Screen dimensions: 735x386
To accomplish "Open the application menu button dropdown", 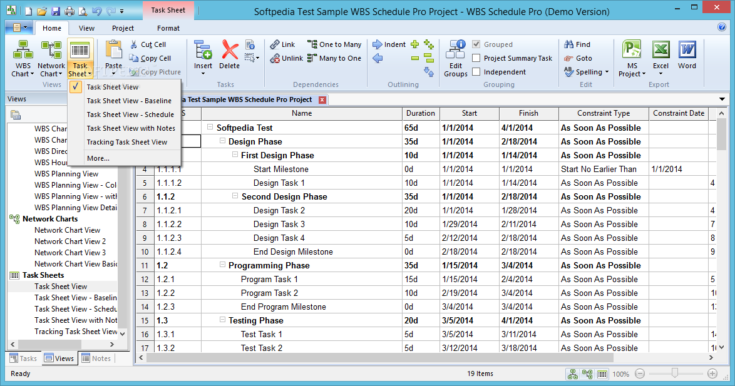I will tap(19, 28).
